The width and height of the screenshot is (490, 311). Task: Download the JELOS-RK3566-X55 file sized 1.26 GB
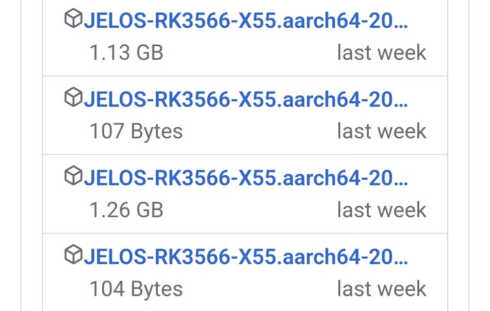[246, 178]
